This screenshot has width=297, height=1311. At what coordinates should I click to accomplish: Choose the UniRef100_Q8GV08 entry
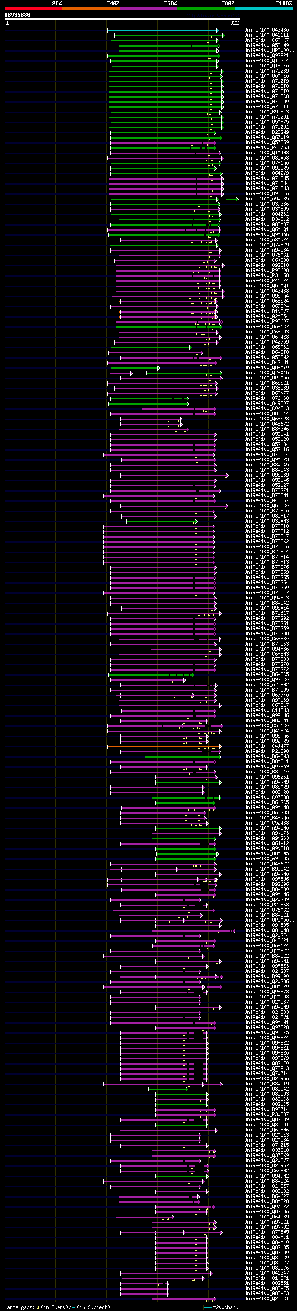266,158
